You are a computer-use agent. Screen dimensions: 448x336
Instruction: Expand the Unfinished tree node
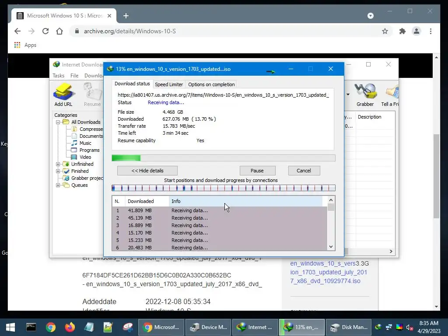coord(58,164)
